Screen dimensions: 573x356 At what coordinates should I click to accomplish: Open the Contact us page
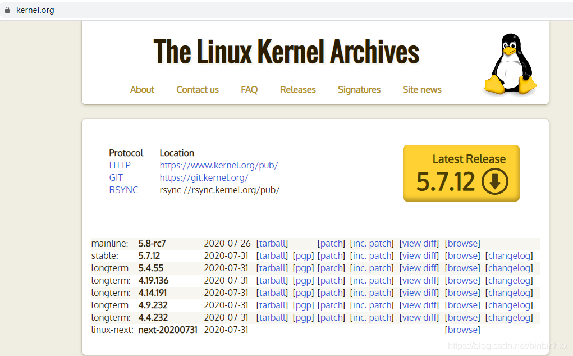point(198,89)
